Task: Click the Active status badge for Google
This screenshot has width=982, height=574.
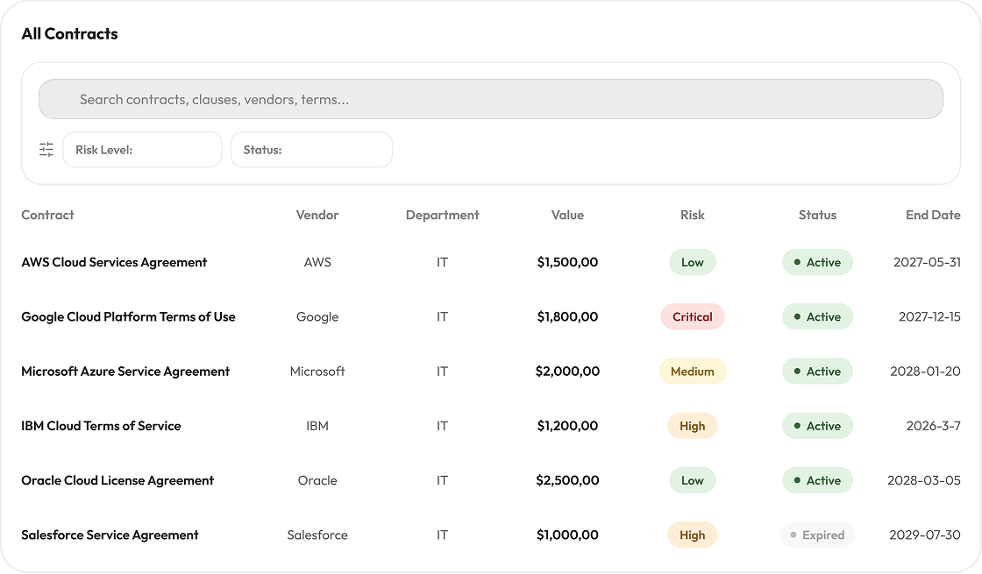Action: click(817, 316)
